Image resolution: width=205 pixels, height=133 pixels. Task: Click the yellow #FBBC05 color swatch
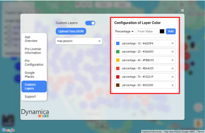(118, 60)
